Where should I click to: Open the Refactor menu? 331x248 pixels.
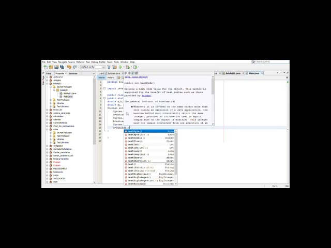[x=80, y=62]
